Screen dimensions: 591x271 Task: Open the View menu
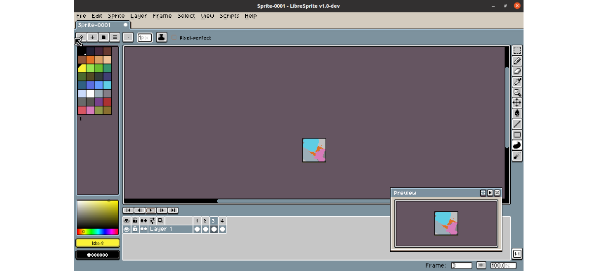click(x=207, y=16)
